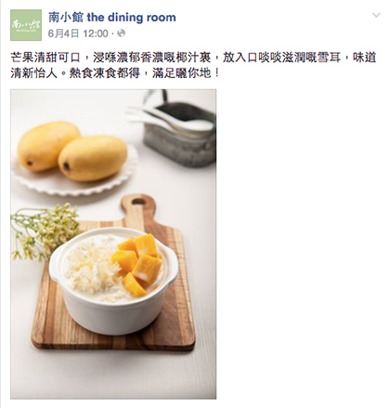Screen dimensions: 389x408
Task: Open the 6月4日 12:00 timestamp permalink
Action: tap(78, 33)
